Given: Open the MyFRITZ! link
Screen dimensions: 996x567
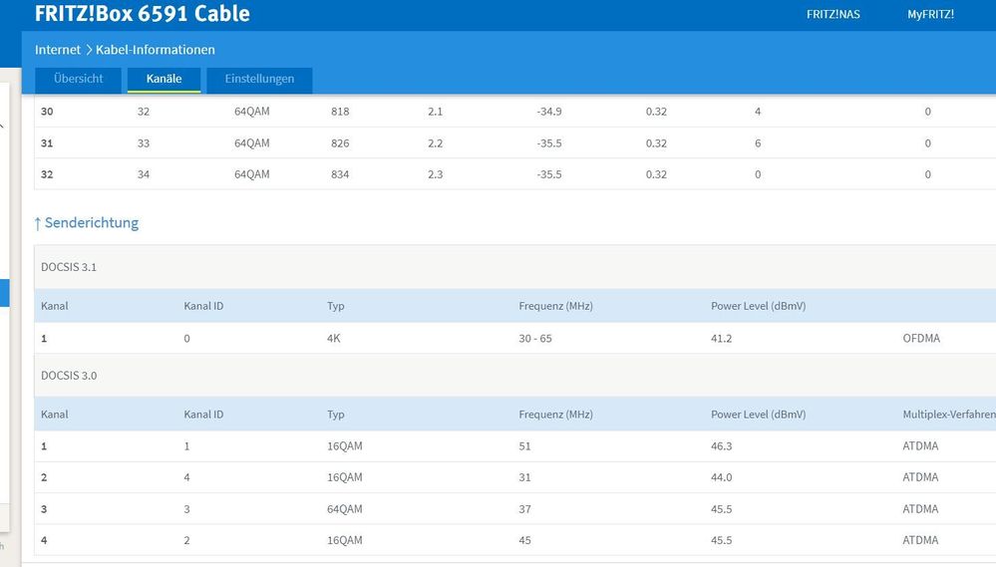Looking at the screenshot, I should pos(930,15).
